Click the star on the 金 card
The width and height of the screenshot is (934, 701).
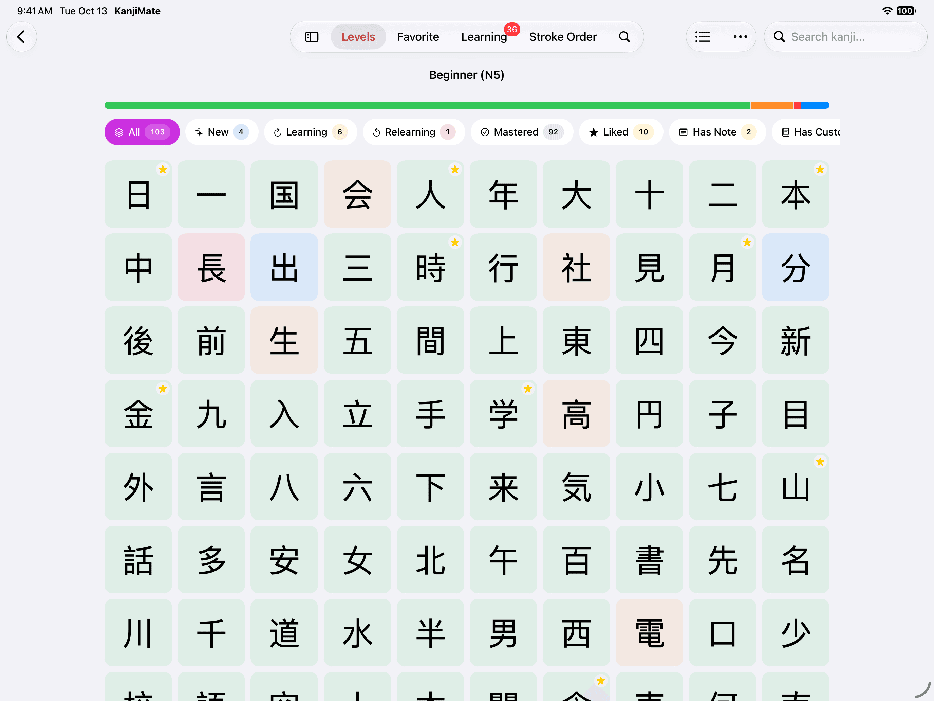163,389
